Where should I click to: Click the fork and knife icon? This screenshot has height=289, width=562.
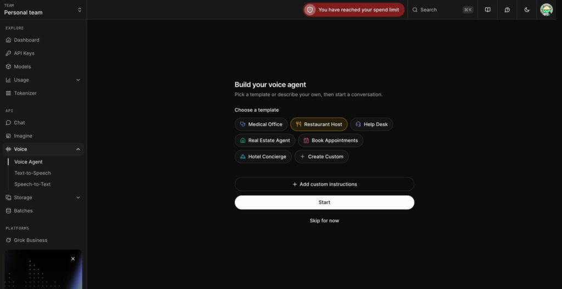coord(299,124)
